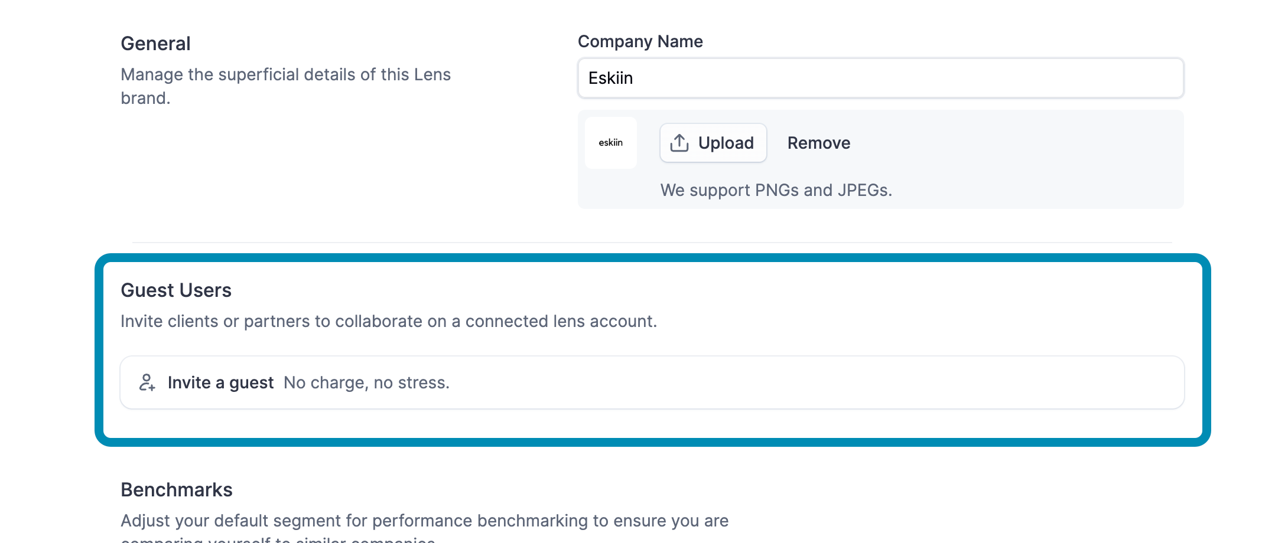Click the 'Manage the superficial details' description
Image resolution: width=1275 pixels, height=543 pixels.
coord(285,75)
